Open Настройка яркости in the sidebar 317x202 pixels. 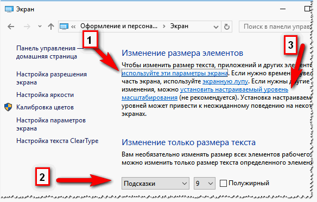coord(45,95)
